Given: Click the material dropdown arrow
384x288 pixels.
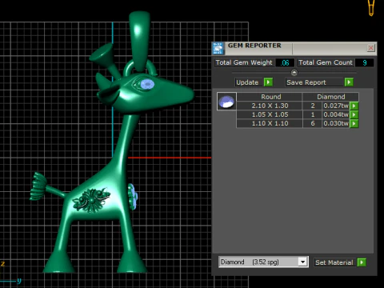Looking at the screenshot, I should point(302,262).
